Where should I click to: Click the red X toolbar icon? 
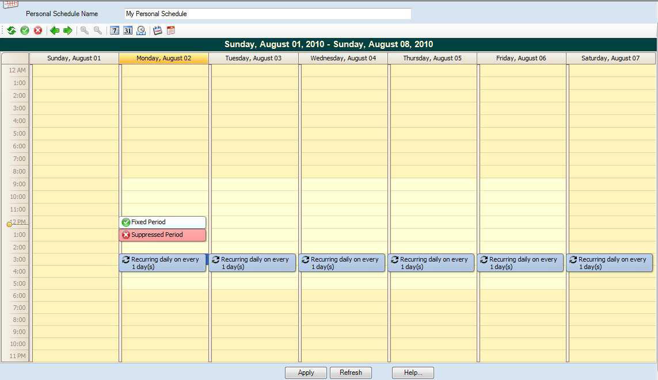coord(38,30)
